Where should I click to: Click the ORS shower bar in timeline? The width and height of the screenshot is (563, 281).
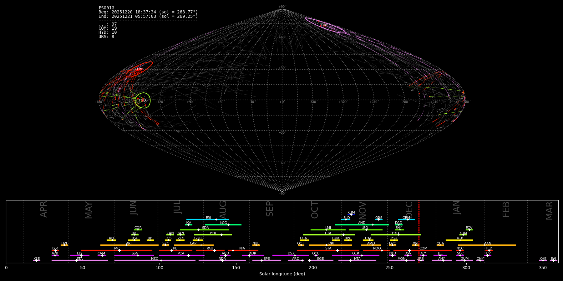coord(379,219)
